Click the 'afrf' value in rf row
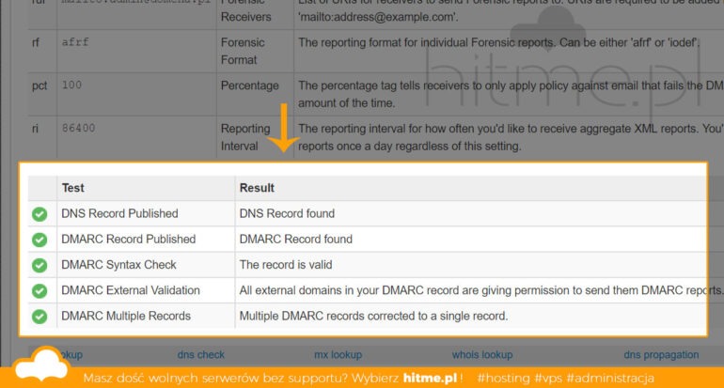 75,42
